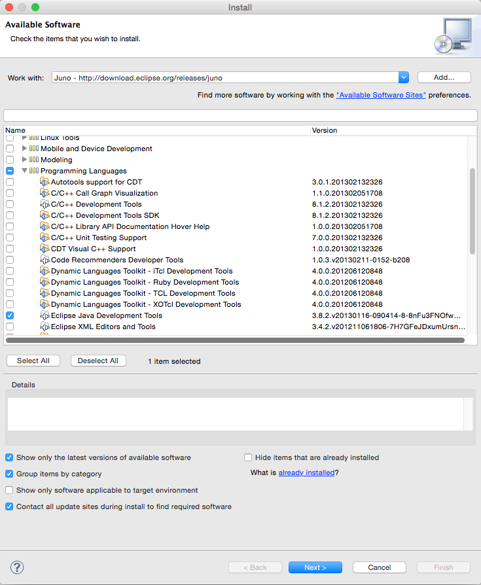Click the TCL Development Tools feature icon
The image size is (481, 585).
click(45, 293)
